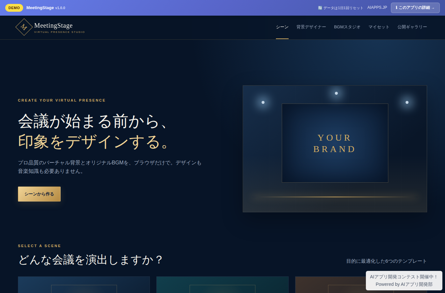This screenshot has height=293, width=445.
Task: Select the teal second scene template card
Action: tap(223, 285)
